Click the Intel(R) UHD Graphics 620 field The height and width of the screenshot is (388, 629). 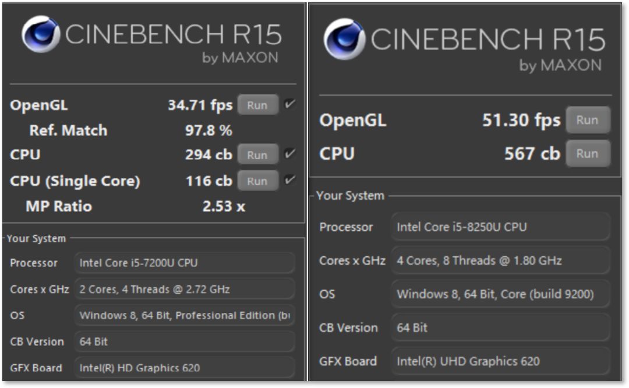pos(500,361)
